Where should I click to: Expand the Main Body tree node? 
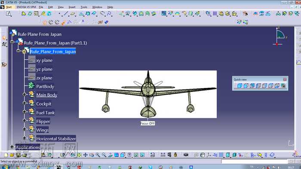point(24,94)
